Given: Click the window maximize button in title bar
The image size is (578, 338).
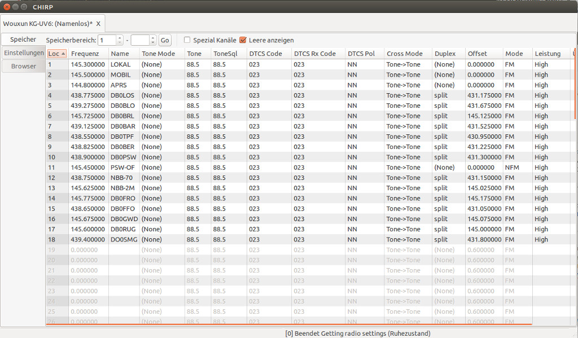Looking at the screenshot, I should click(x=24, y=7).
